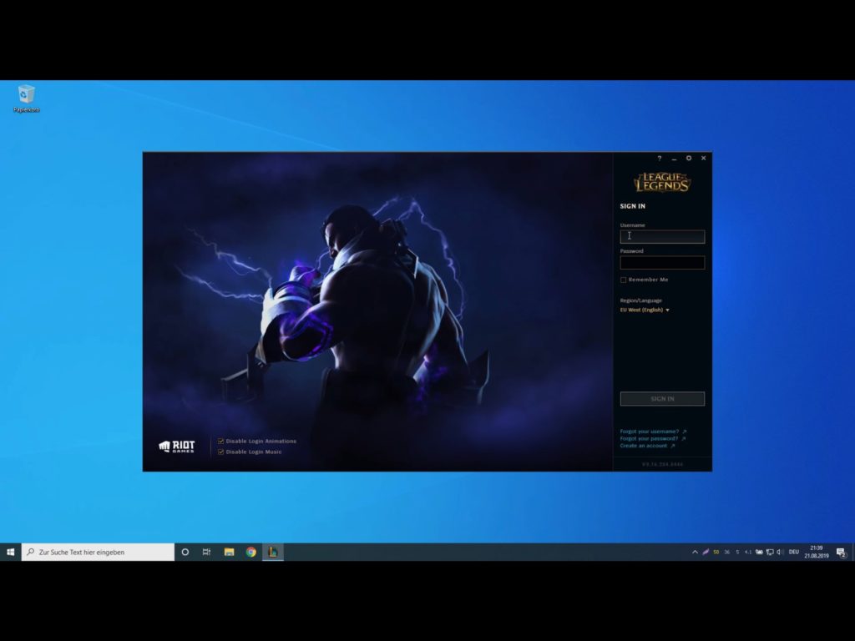Open Cortana circle icon on taskbar
Screen dimensions: 855x641
[185, 552]
